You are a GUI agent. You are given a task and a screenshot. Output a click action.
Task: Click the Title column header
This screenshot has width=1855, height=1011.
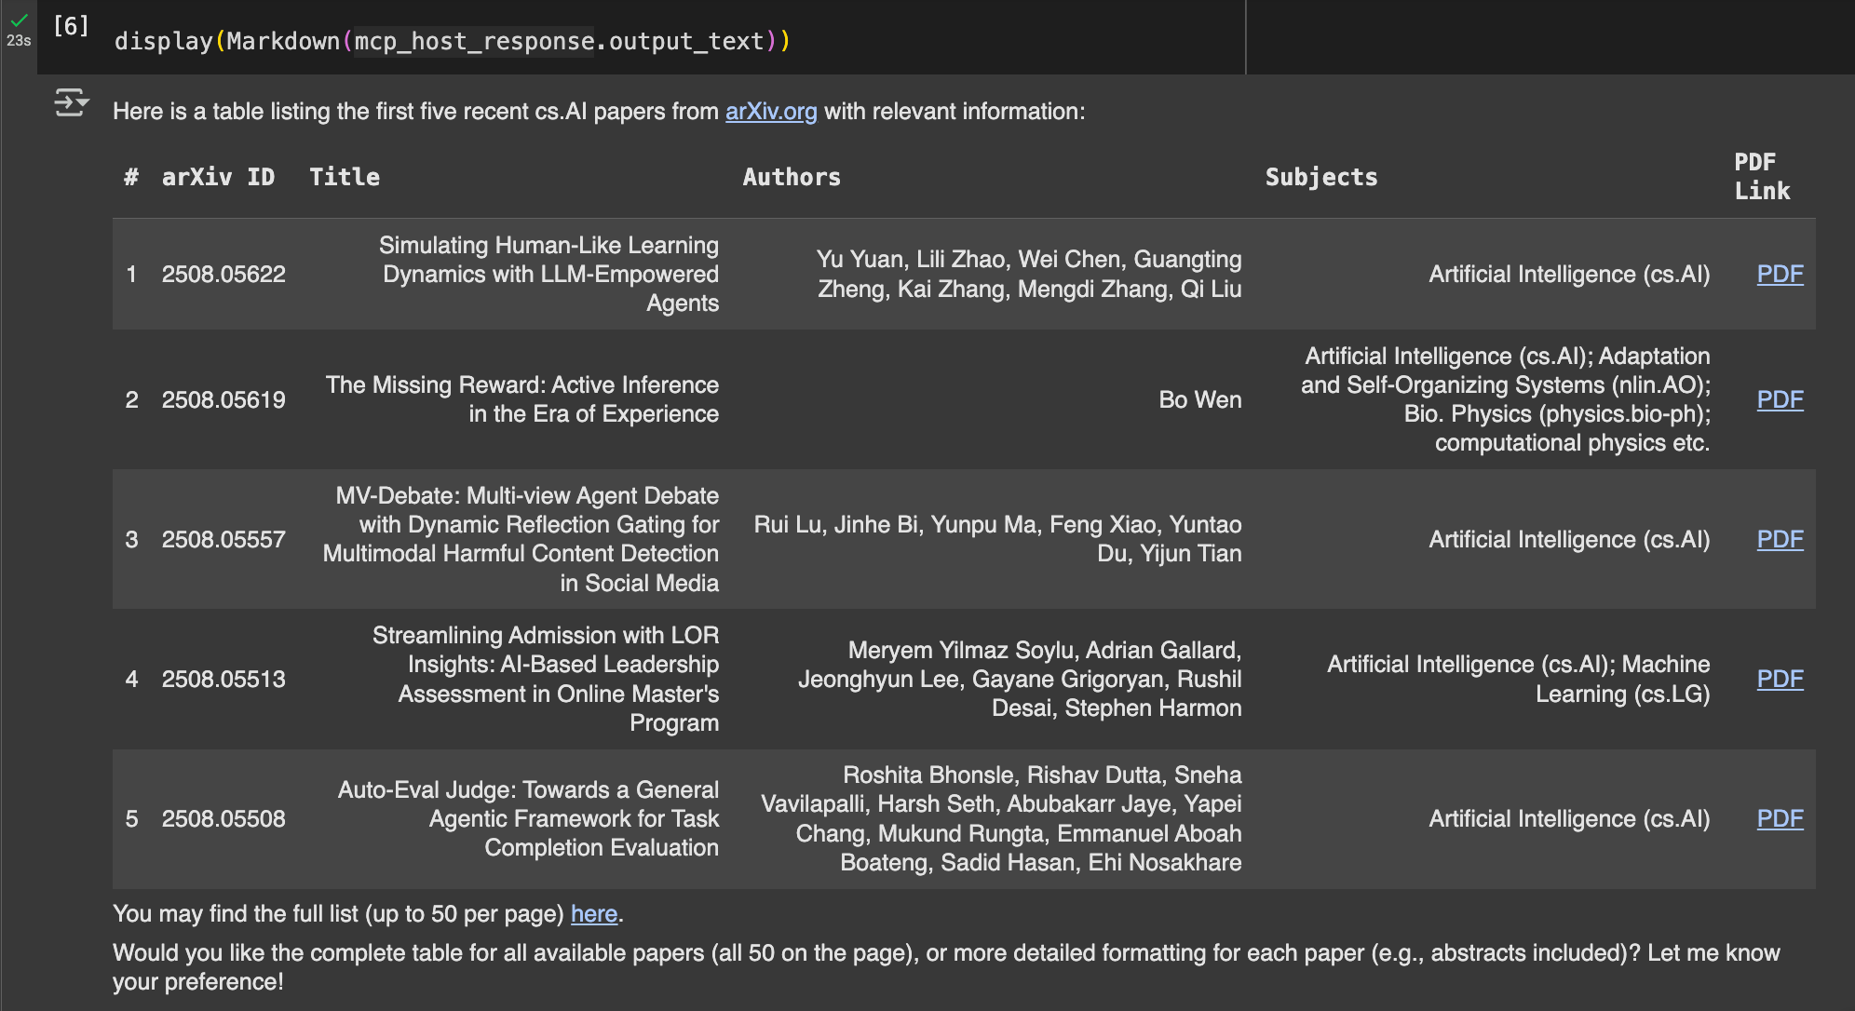(x=345, y=177)
